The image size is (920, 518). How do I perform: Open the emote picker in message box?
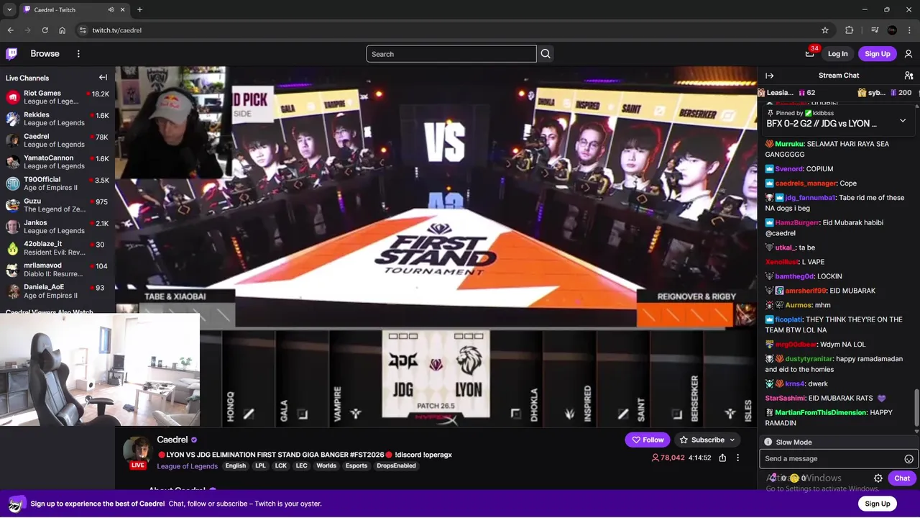coord(908,459)
